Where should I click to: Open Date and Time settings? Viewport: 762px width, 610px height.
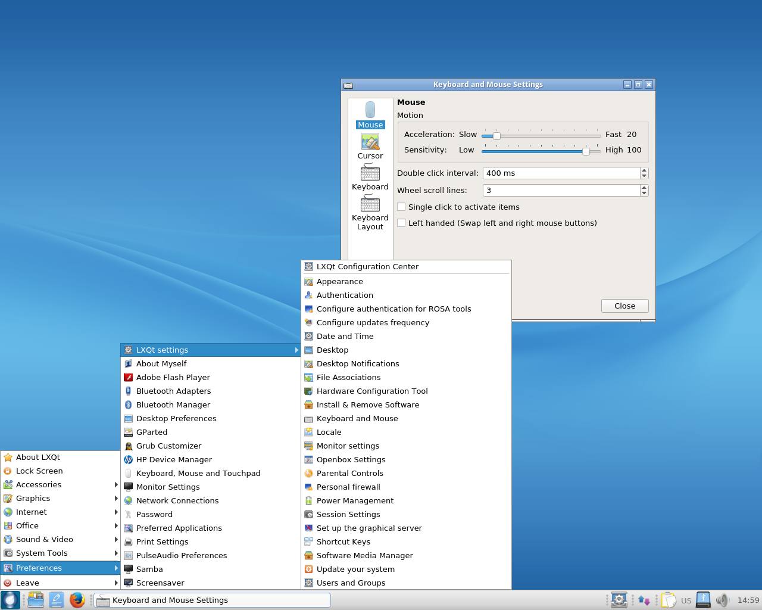coord(406,336)
